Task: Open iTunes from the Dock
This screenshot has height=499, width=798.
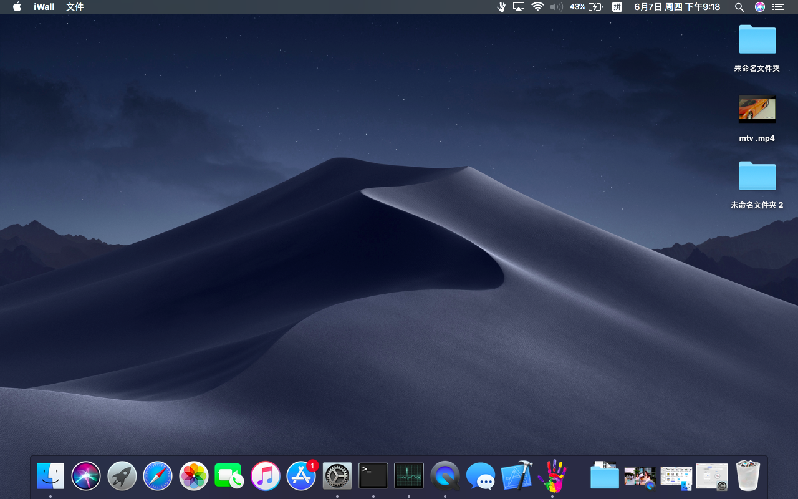Action: pos(266,475)
